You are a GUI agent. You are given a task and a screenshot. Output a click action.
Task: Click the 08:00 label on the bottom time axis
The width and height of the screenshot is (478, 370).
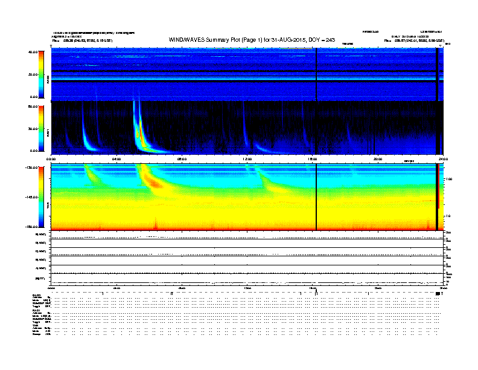tap(182, 288)
